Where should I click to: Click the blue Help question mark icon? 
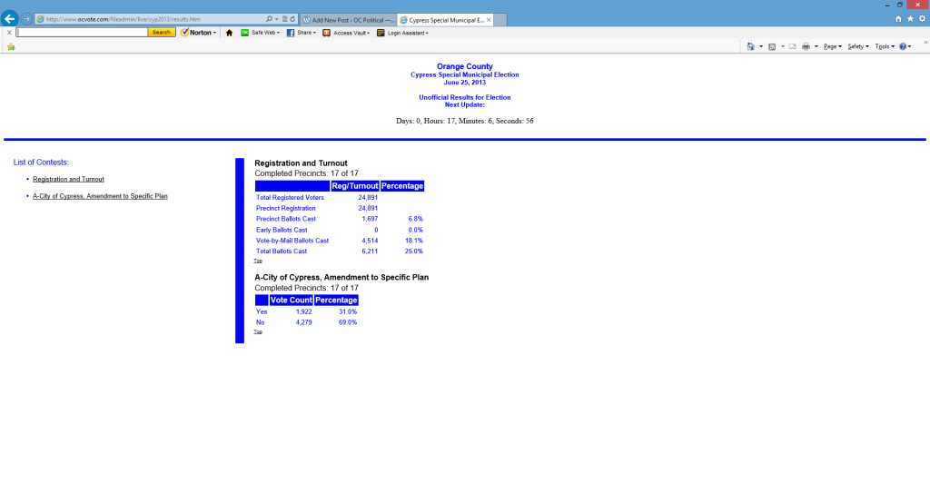point(903,46)
